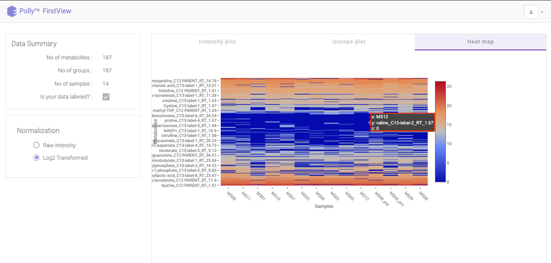Image resolution: width=551 pixels, height=263 pixels.
Task: Click the nicotinate_C13-label-3_RT_9.12 row label
Action: click(188, 150)
